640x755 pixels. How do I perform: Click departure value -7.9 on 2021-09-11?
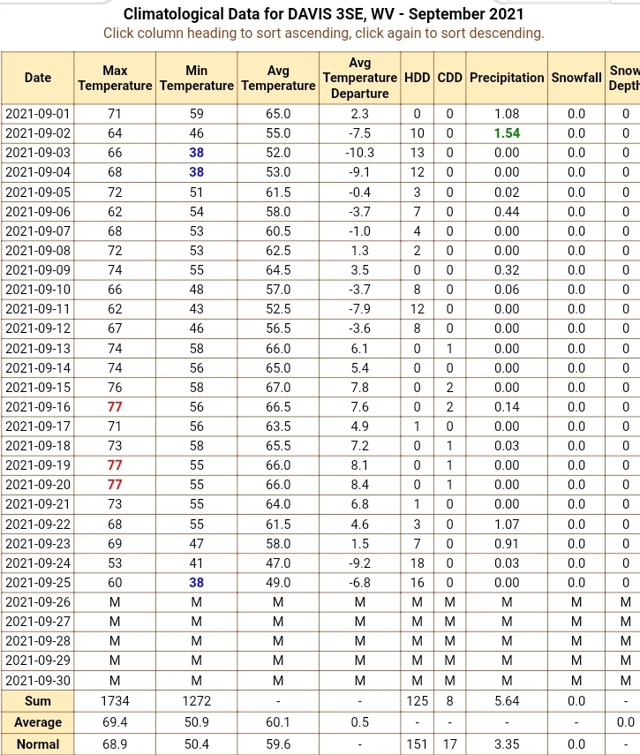coord(360,309)
